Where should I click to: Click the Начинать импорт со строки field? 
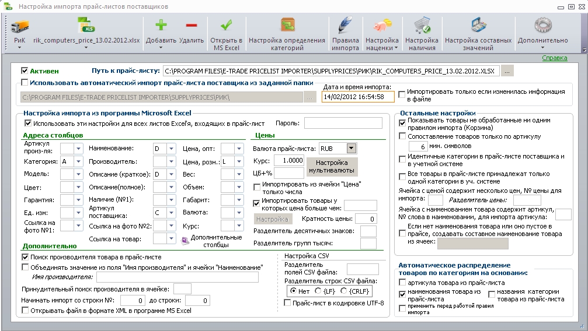pyautogui.click(x=133, y=300)
